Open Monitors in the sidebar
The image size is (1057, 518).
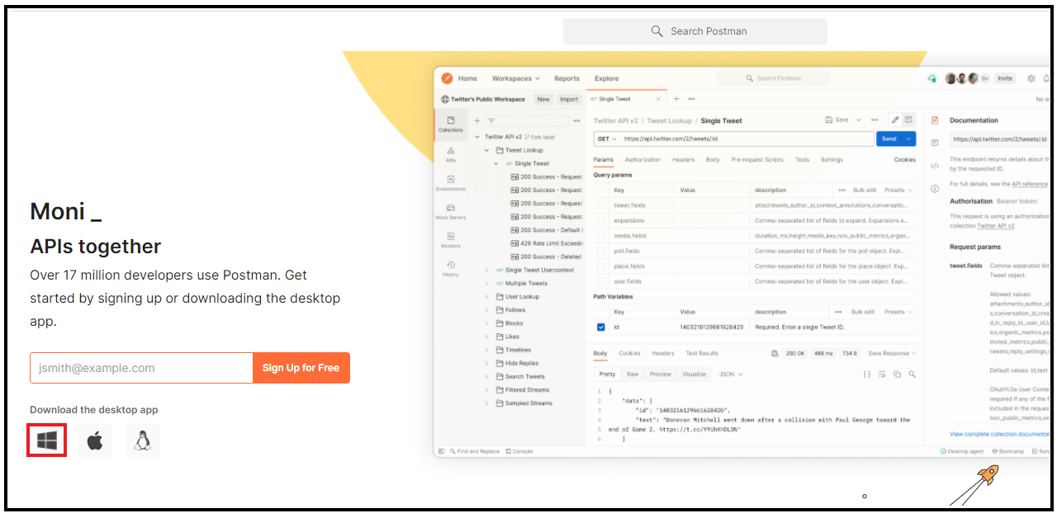pos(451,240)
